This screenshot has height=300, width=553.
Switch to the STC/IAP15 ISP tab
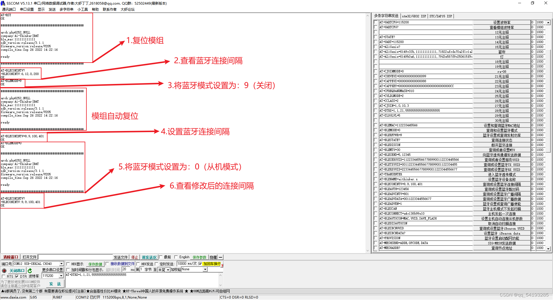tap(441, 16)
